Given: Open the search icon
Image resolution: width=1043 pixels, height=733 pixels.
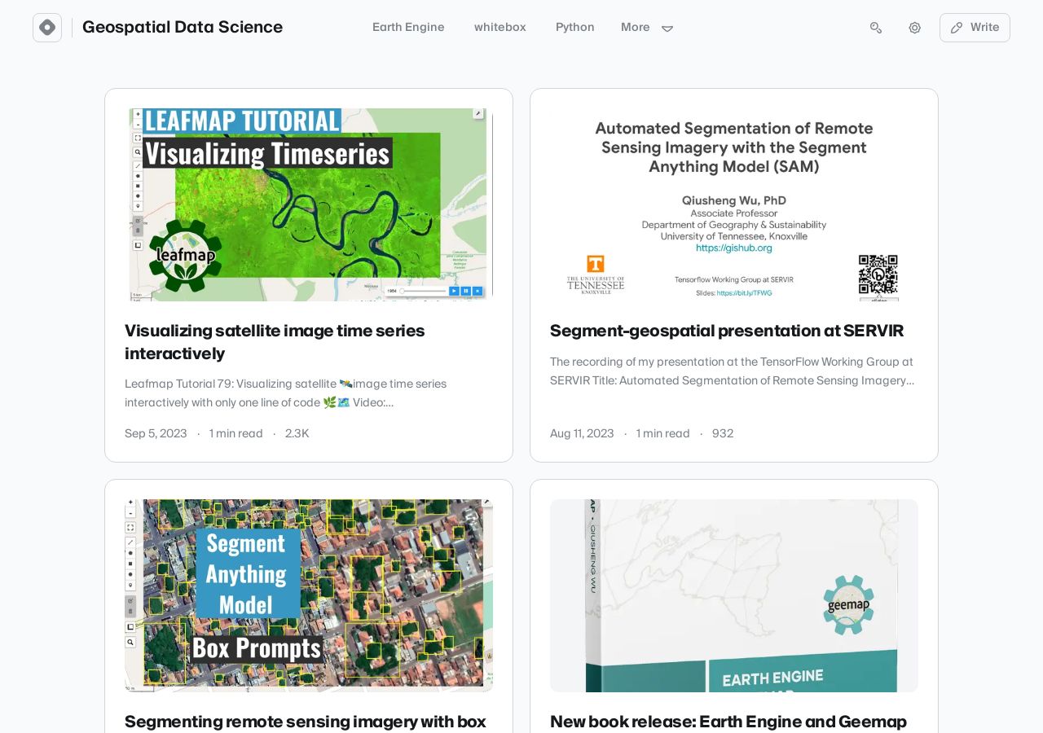Looking at the screenshot, I should [x=876, y=28].
